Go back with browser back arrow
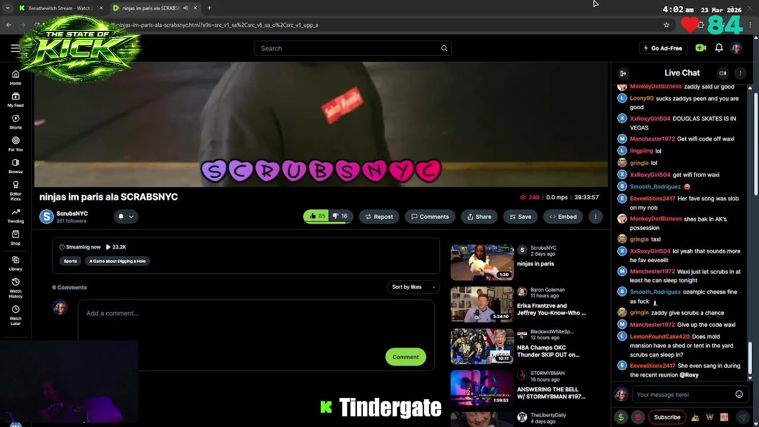Viewport: 759px width, 427px height. (9, 25)
